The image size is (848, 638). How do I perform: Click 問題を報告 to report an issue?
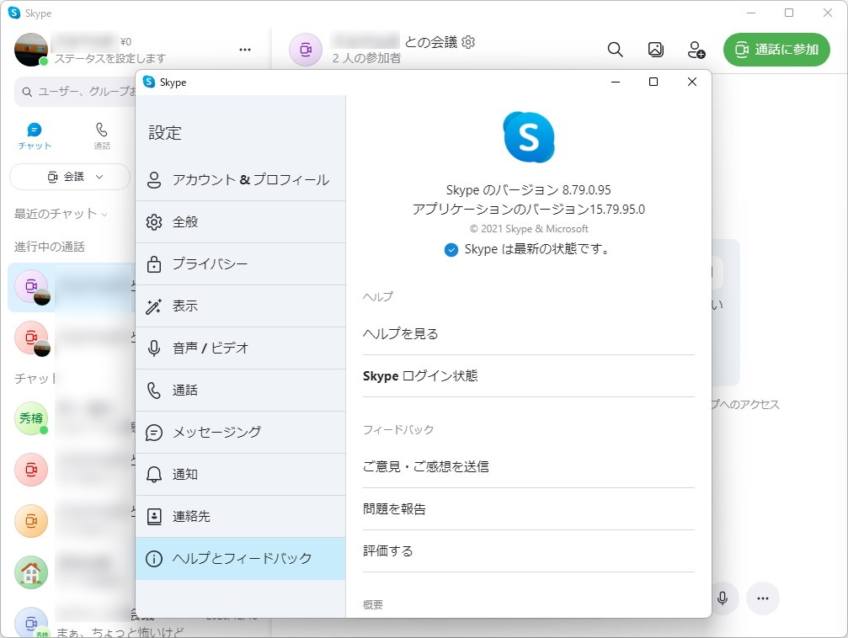396,508
